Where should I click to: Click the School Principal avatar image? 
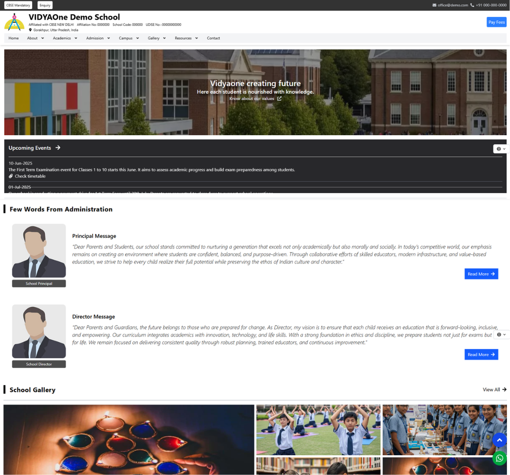pyautogui.click(x=39, y=251)
